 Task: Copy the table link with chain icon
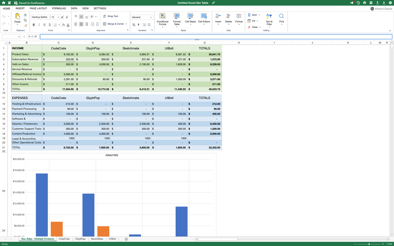[213, 3]
